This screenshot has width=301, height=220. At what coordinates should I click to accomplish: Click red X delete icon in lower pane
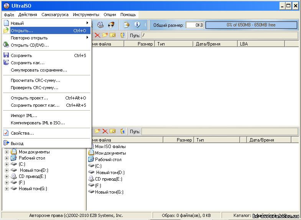(x=105, y=131)
